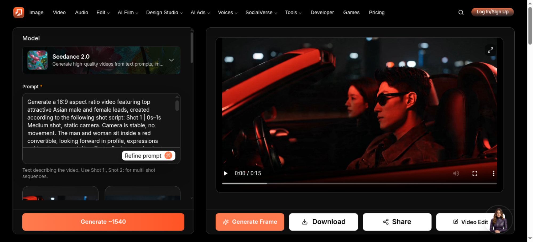Click the Refine prompt button
The image size is (533, 242).
point(148,156)
